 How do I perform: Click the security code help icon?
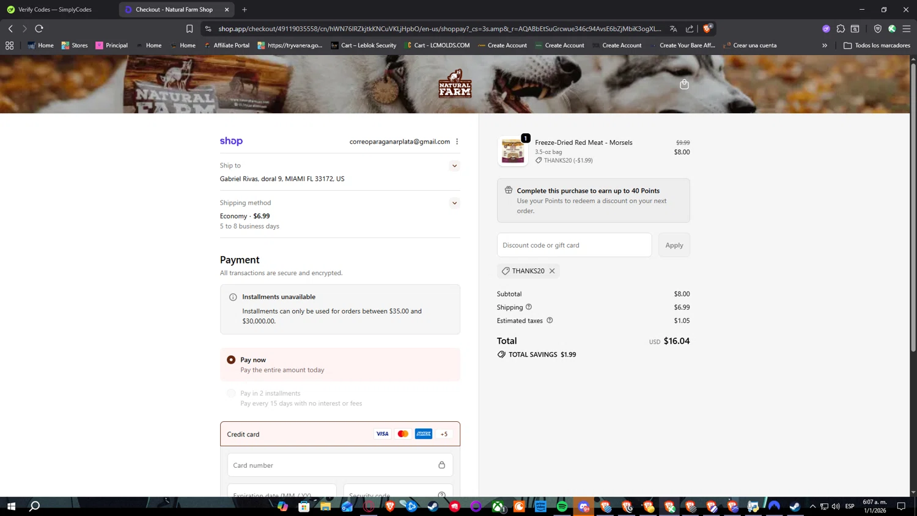pyautogui.click(x=441, y=494)
